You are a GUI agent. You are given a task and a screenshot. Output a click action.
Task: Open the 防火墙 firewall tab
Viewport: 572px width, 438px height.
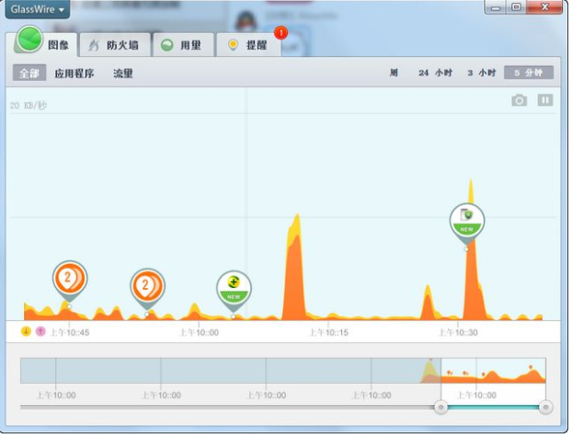coord(115,45)
